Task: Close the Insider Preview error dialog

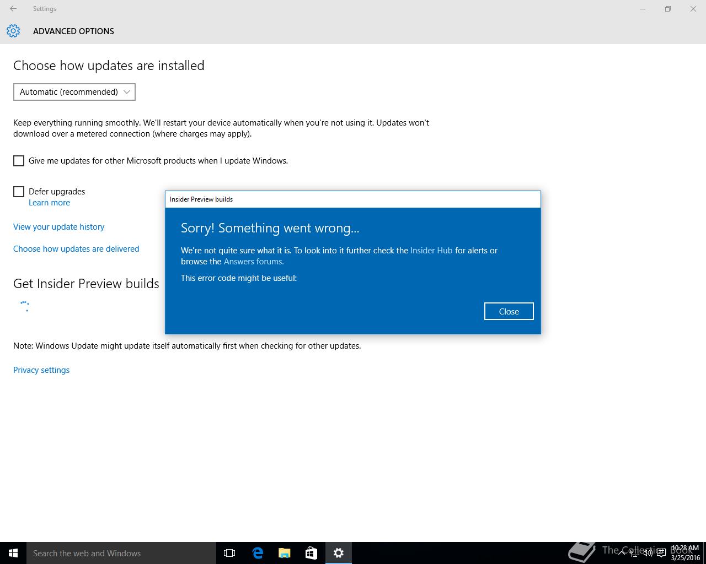Action: pos(509,311)
